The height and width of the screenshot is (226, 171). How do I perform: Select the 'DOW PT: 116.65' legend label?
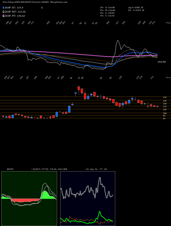15,16
